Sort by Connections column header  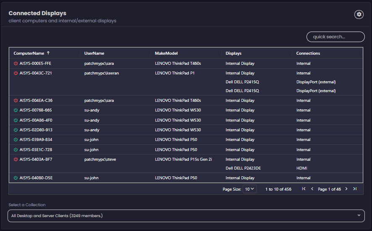point(308,53)
